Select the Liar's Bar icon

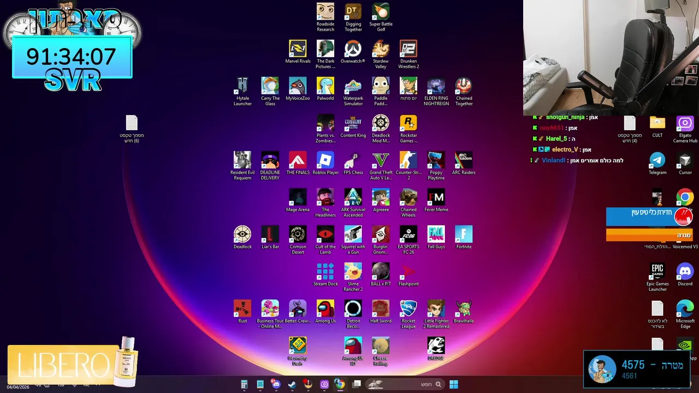pos(270,237)
